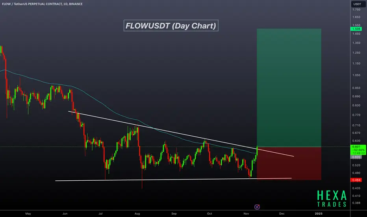The width and height of the screenshot is (367, 217).
Task: Select the descending upper white trendline
Action: tap(181, 134)
